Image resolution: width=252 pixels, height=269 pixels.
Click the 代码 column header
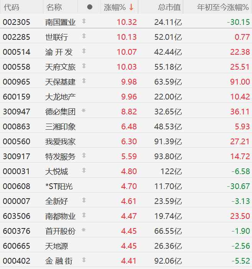(x=12, y=7)
